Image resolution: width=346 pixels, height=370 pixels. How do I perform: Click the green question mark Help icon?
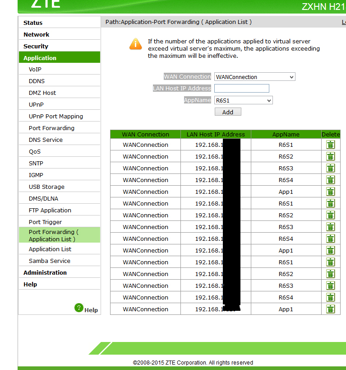point(79,308)
